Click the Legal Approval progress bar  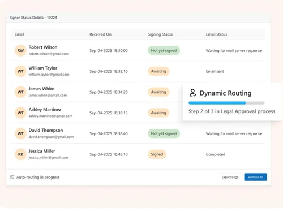coord(226,103)
